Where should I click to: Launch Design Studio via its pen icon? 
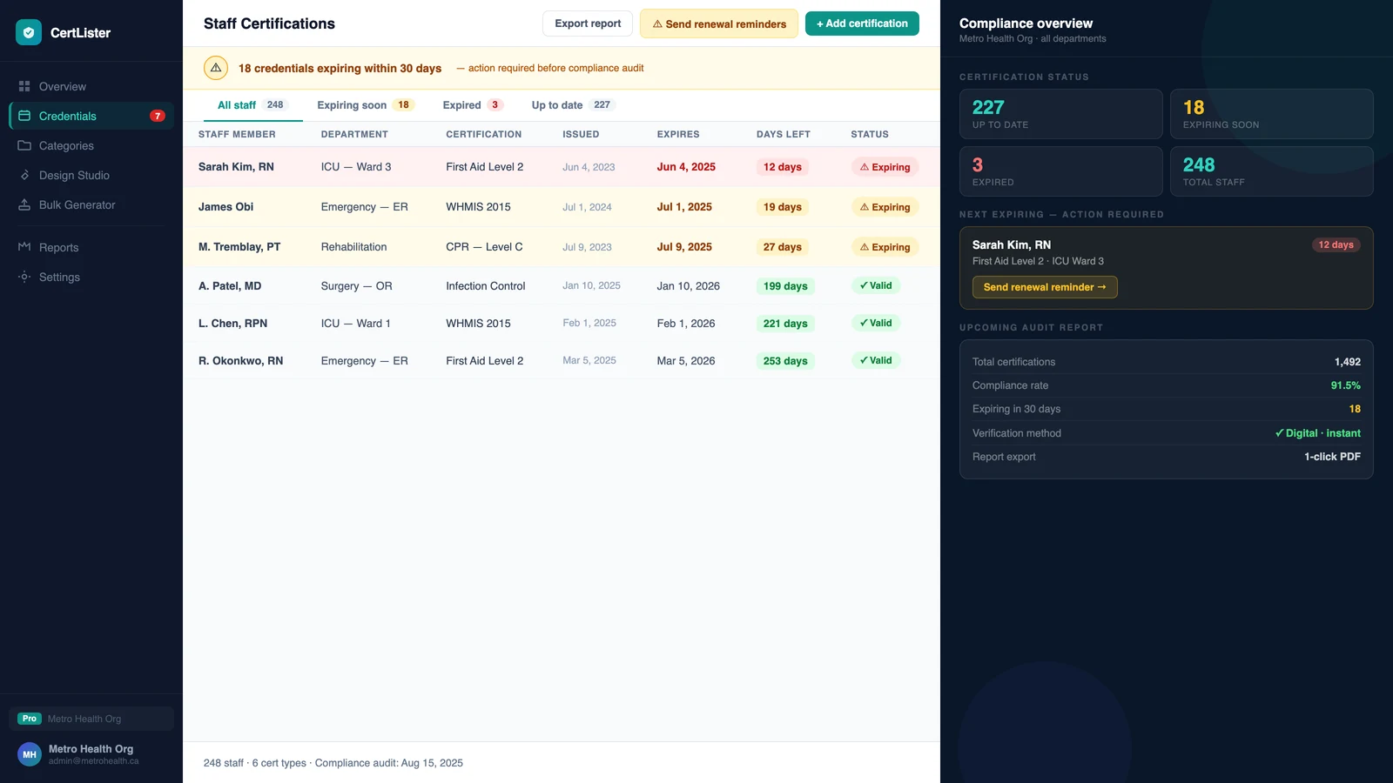click(24, 175)
